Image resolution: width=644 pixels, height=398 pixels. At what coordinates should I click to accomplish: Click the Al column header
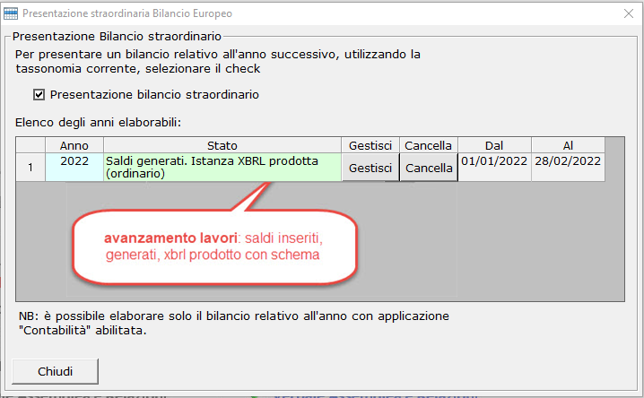(568, 144)
